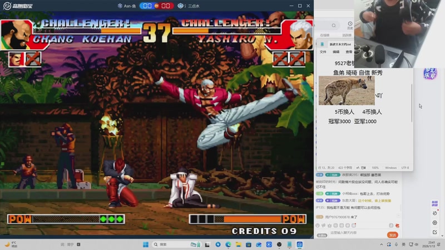This screenshot has height=250, width=445.
Task: Click the chat scroll-to-latest arrow button
Action: coord(398,216)
